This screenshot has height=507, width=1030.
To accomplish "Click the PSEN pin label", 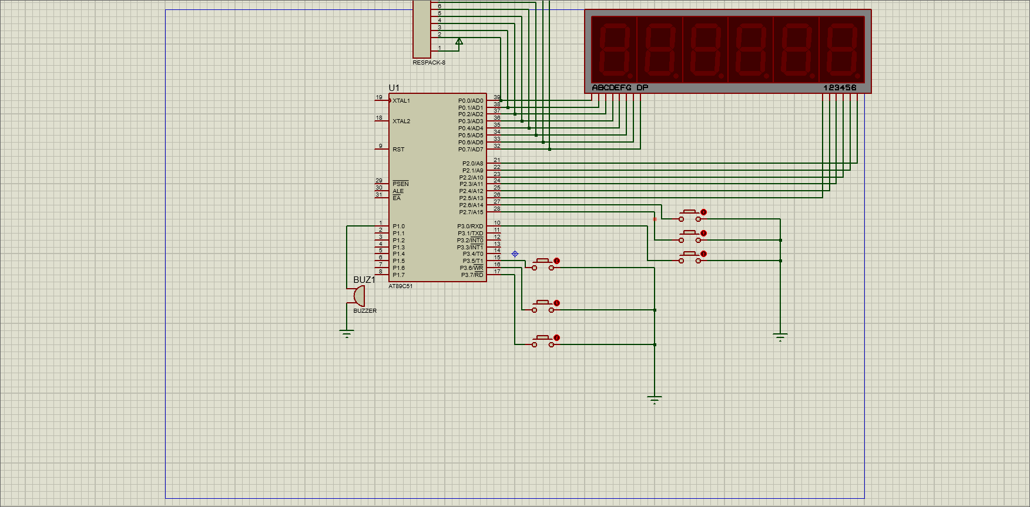I will point(401,184).
